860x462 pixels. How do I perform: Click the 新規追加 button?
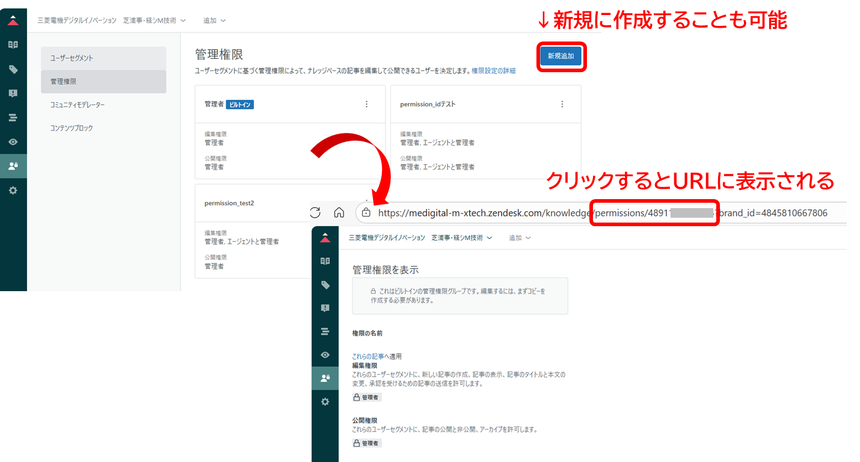561,57
